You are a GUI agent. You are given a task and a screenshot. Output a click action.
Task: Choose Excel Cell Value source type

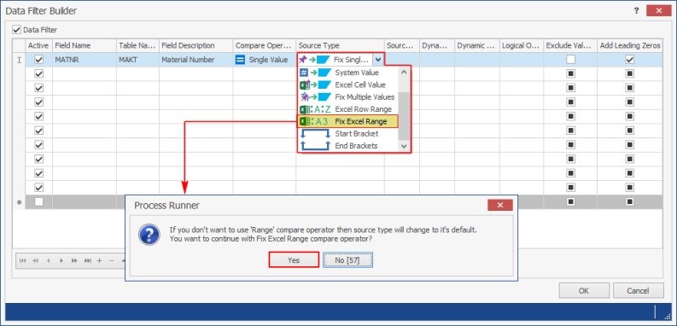pos(348,84)
